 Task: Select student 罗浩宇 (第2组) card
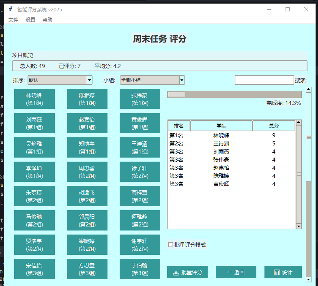tap(34, 245)
